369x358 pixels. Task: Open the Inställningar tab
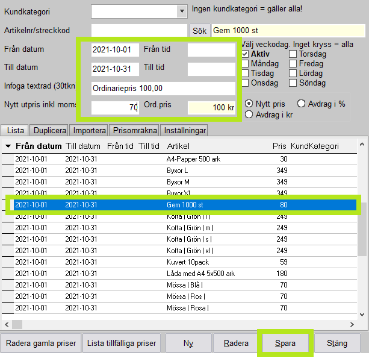click(184, 130)
